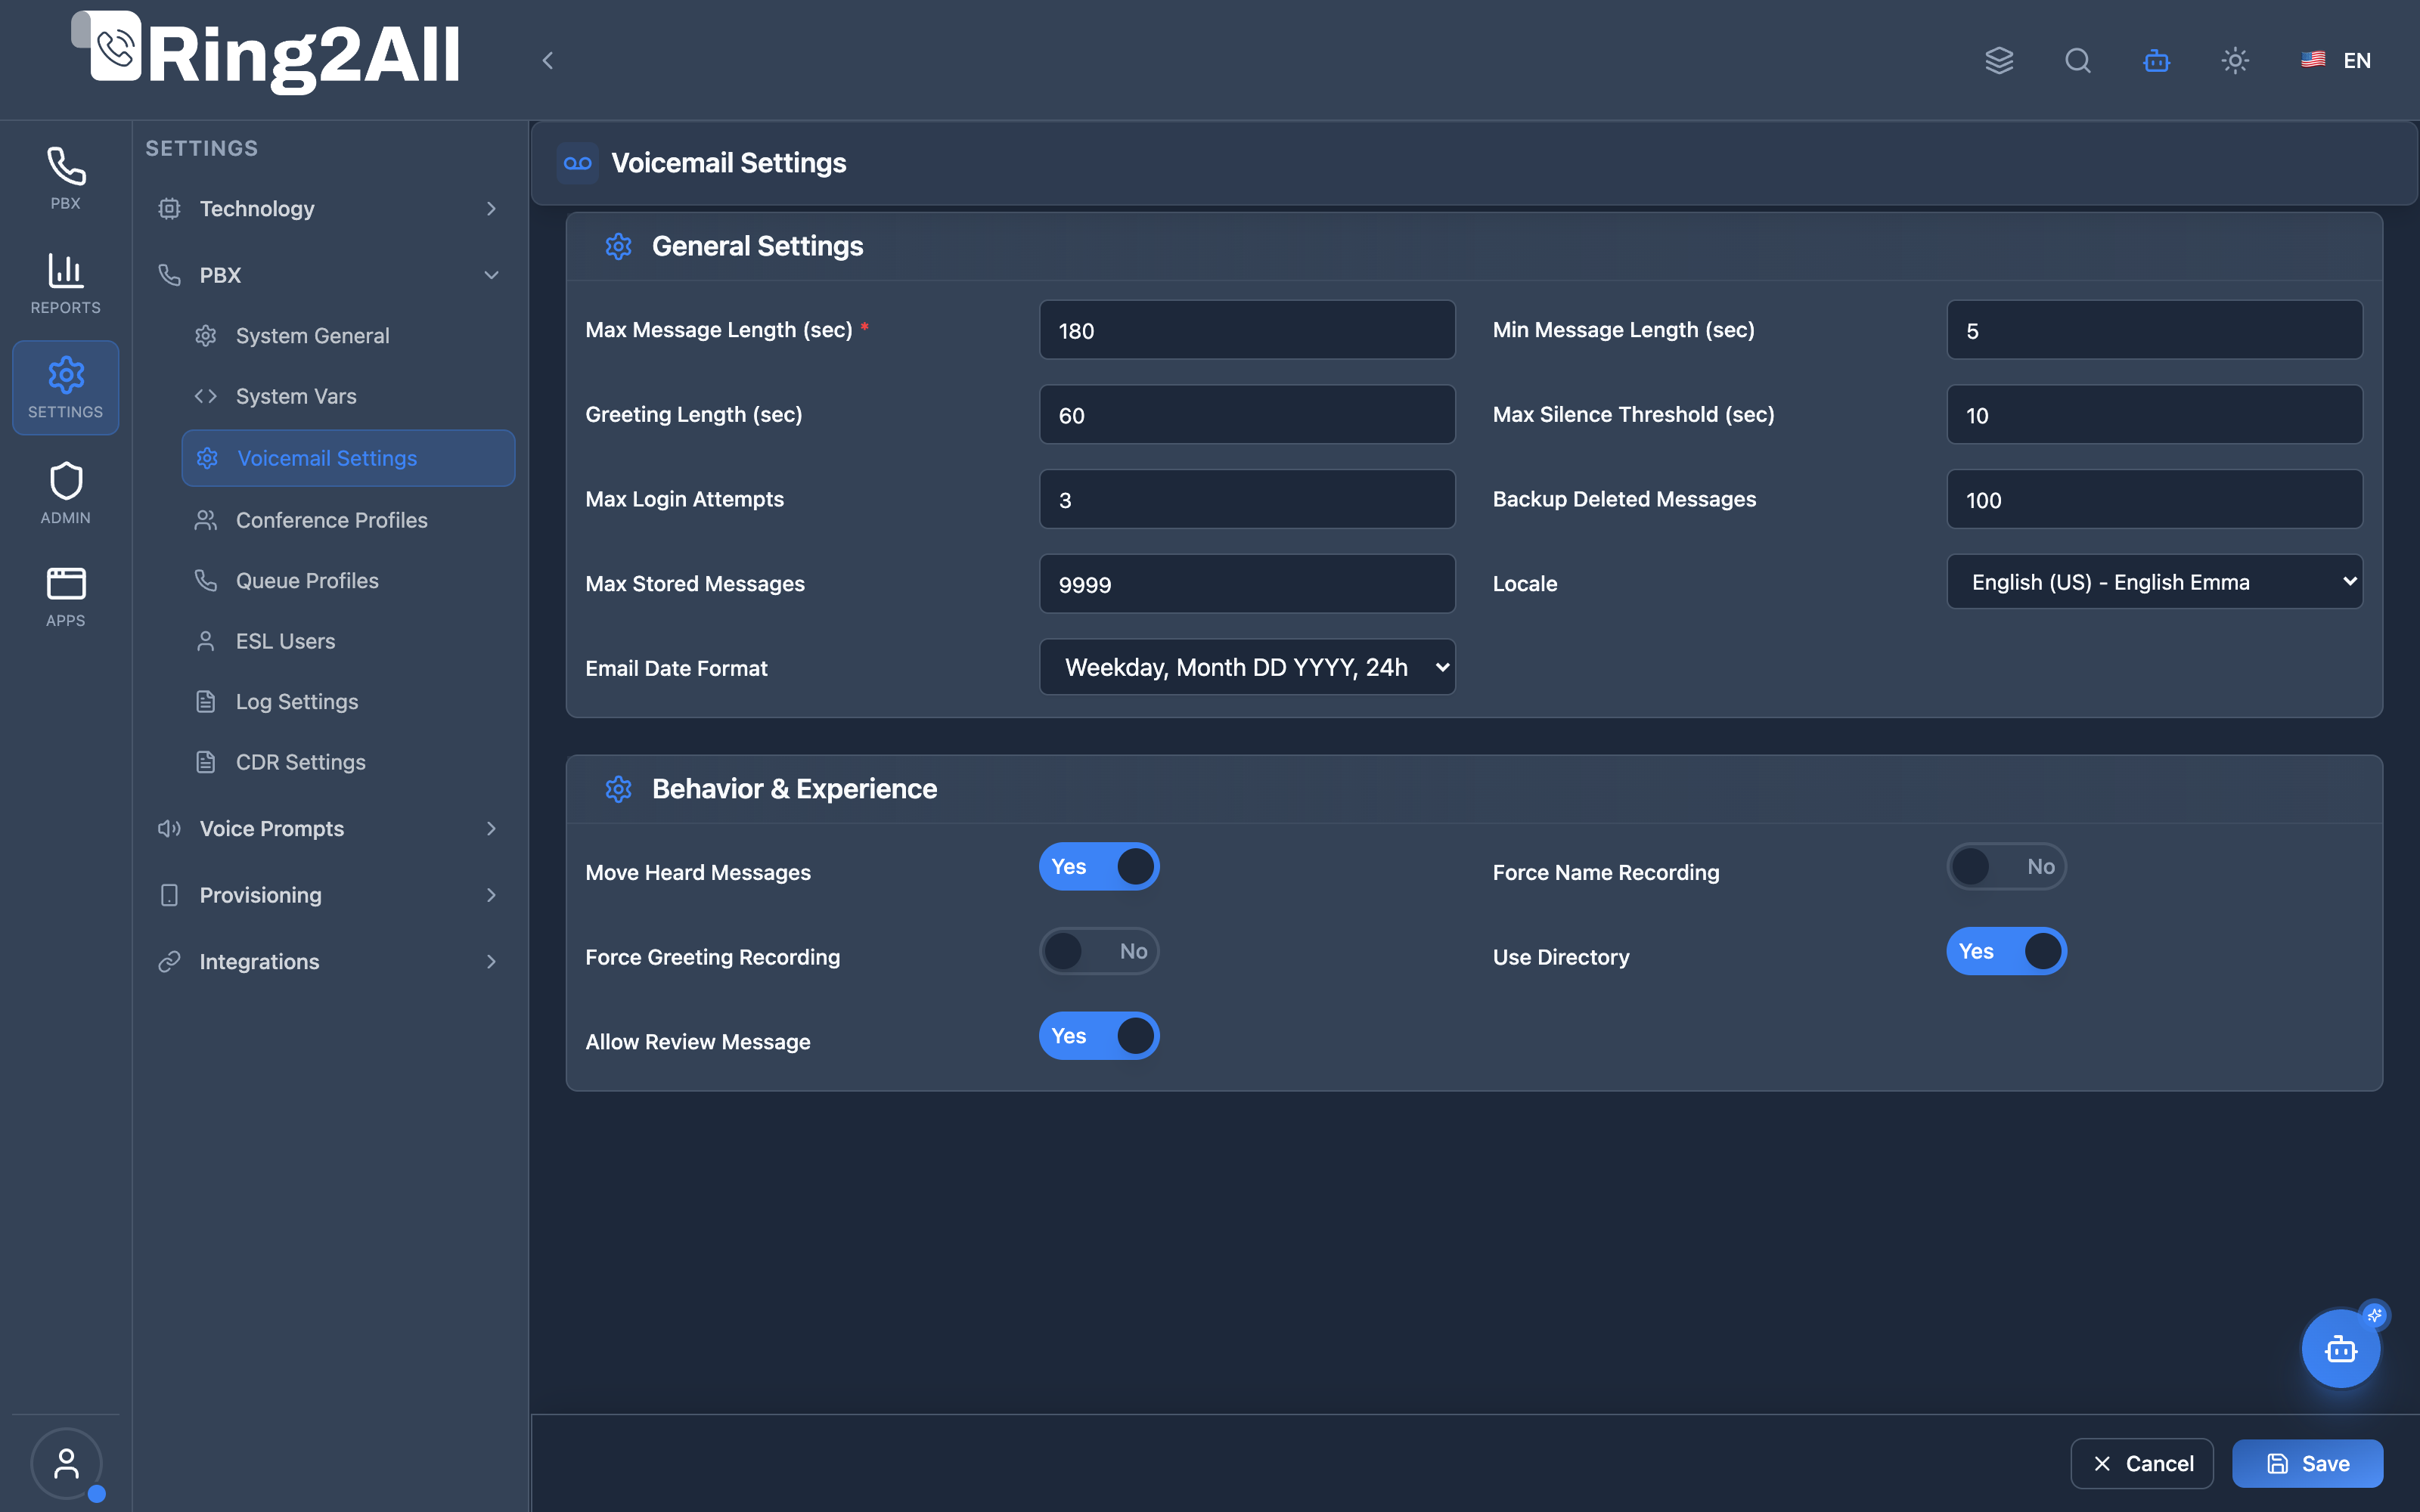Image resolution: width=2420 pixels, height=1512 pixels.
Task: Open ESL Users menu item
Action: [x=348, y=641]
